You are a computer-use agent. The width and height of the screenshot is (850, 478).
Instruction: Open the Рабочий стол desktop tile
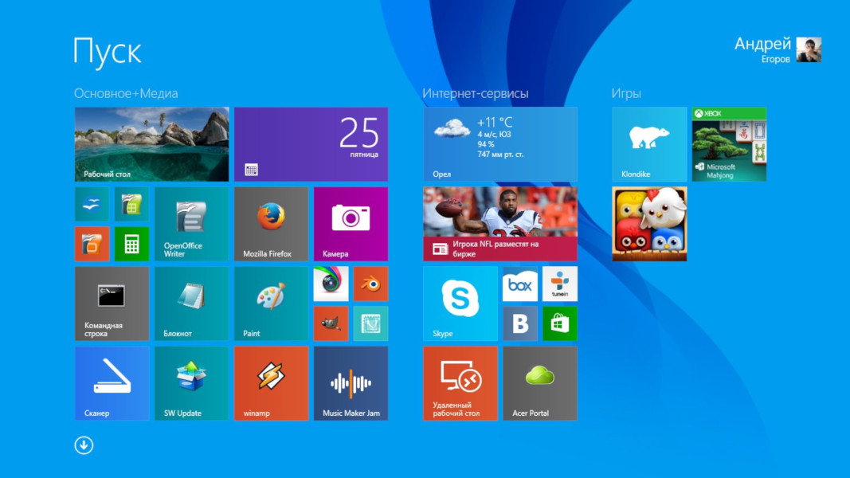(x=152, y=144)
